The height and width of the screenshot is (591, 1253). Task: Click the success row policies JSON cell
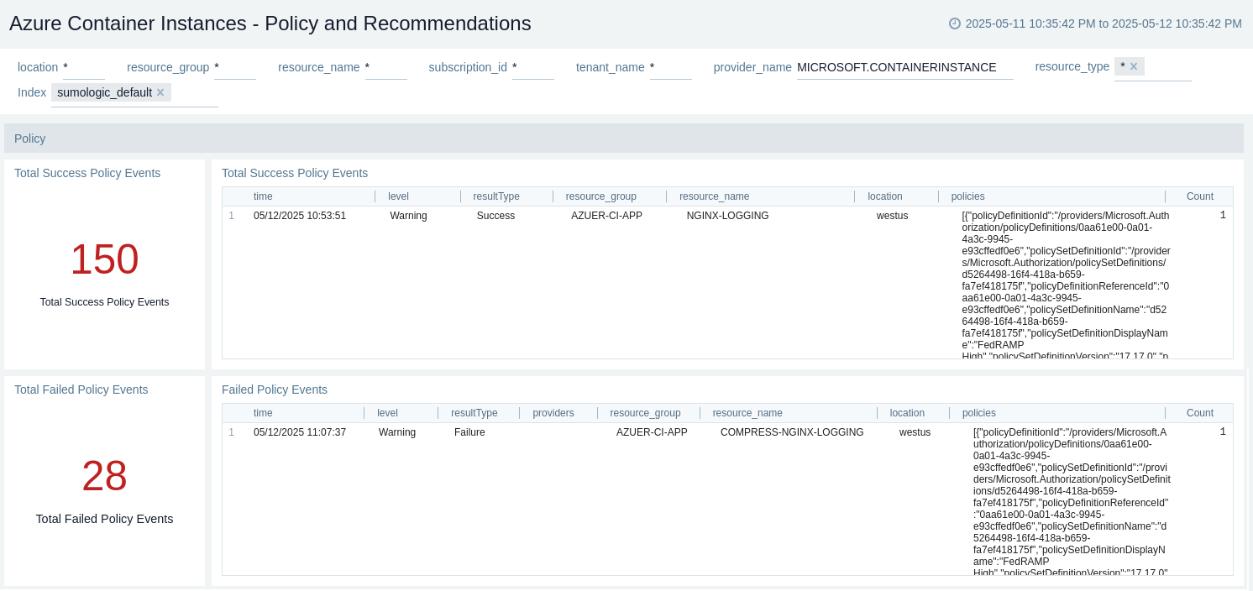coord(1066,284)
